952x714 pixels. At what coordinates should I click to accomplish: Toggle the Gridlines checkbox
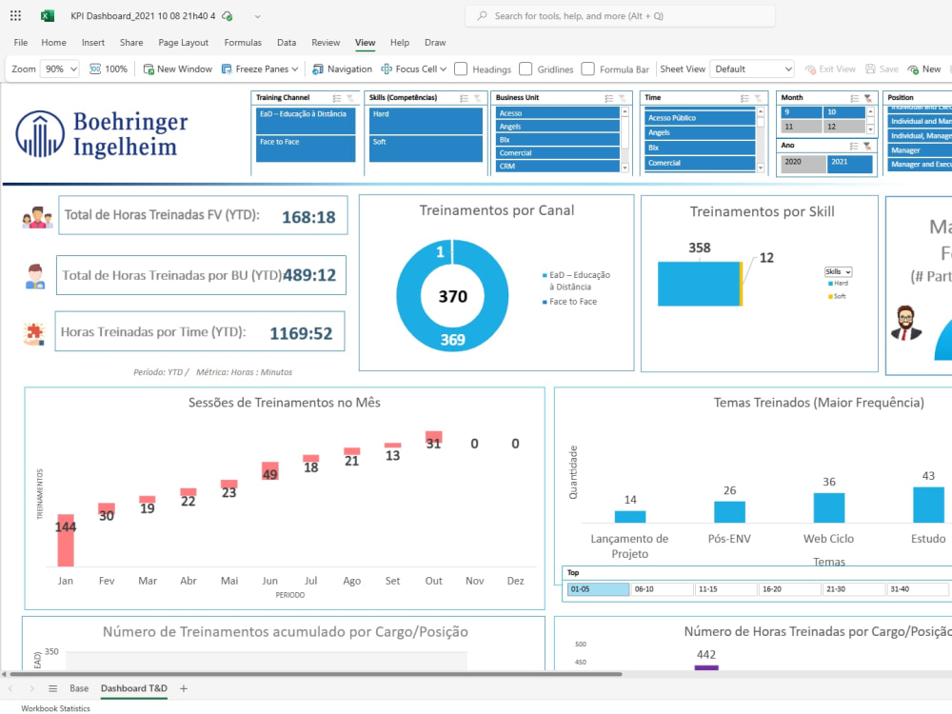click(526, 69)
